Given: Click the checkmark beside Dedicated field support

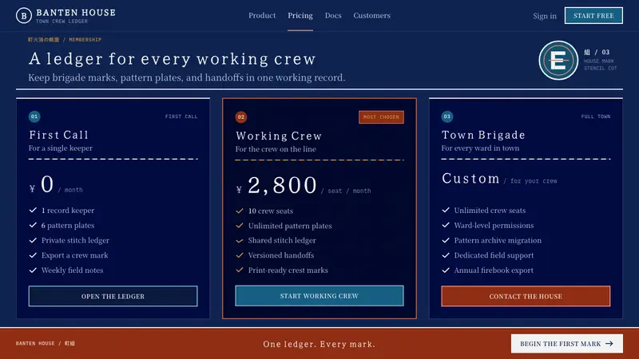Looking at the screenshot, I should pyautogui.click(x=446, y=255).
